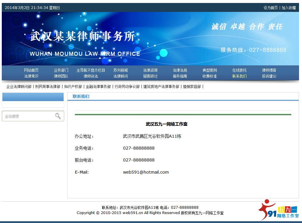
Task: Open the 网站首页 menu item
Action: tap(32, 70)
